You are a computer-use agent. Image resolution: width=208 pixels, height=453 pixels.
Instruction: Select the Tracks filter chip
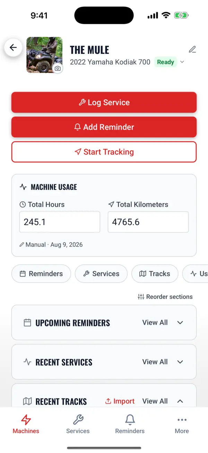pyautogui.click(x=155, y=274)
